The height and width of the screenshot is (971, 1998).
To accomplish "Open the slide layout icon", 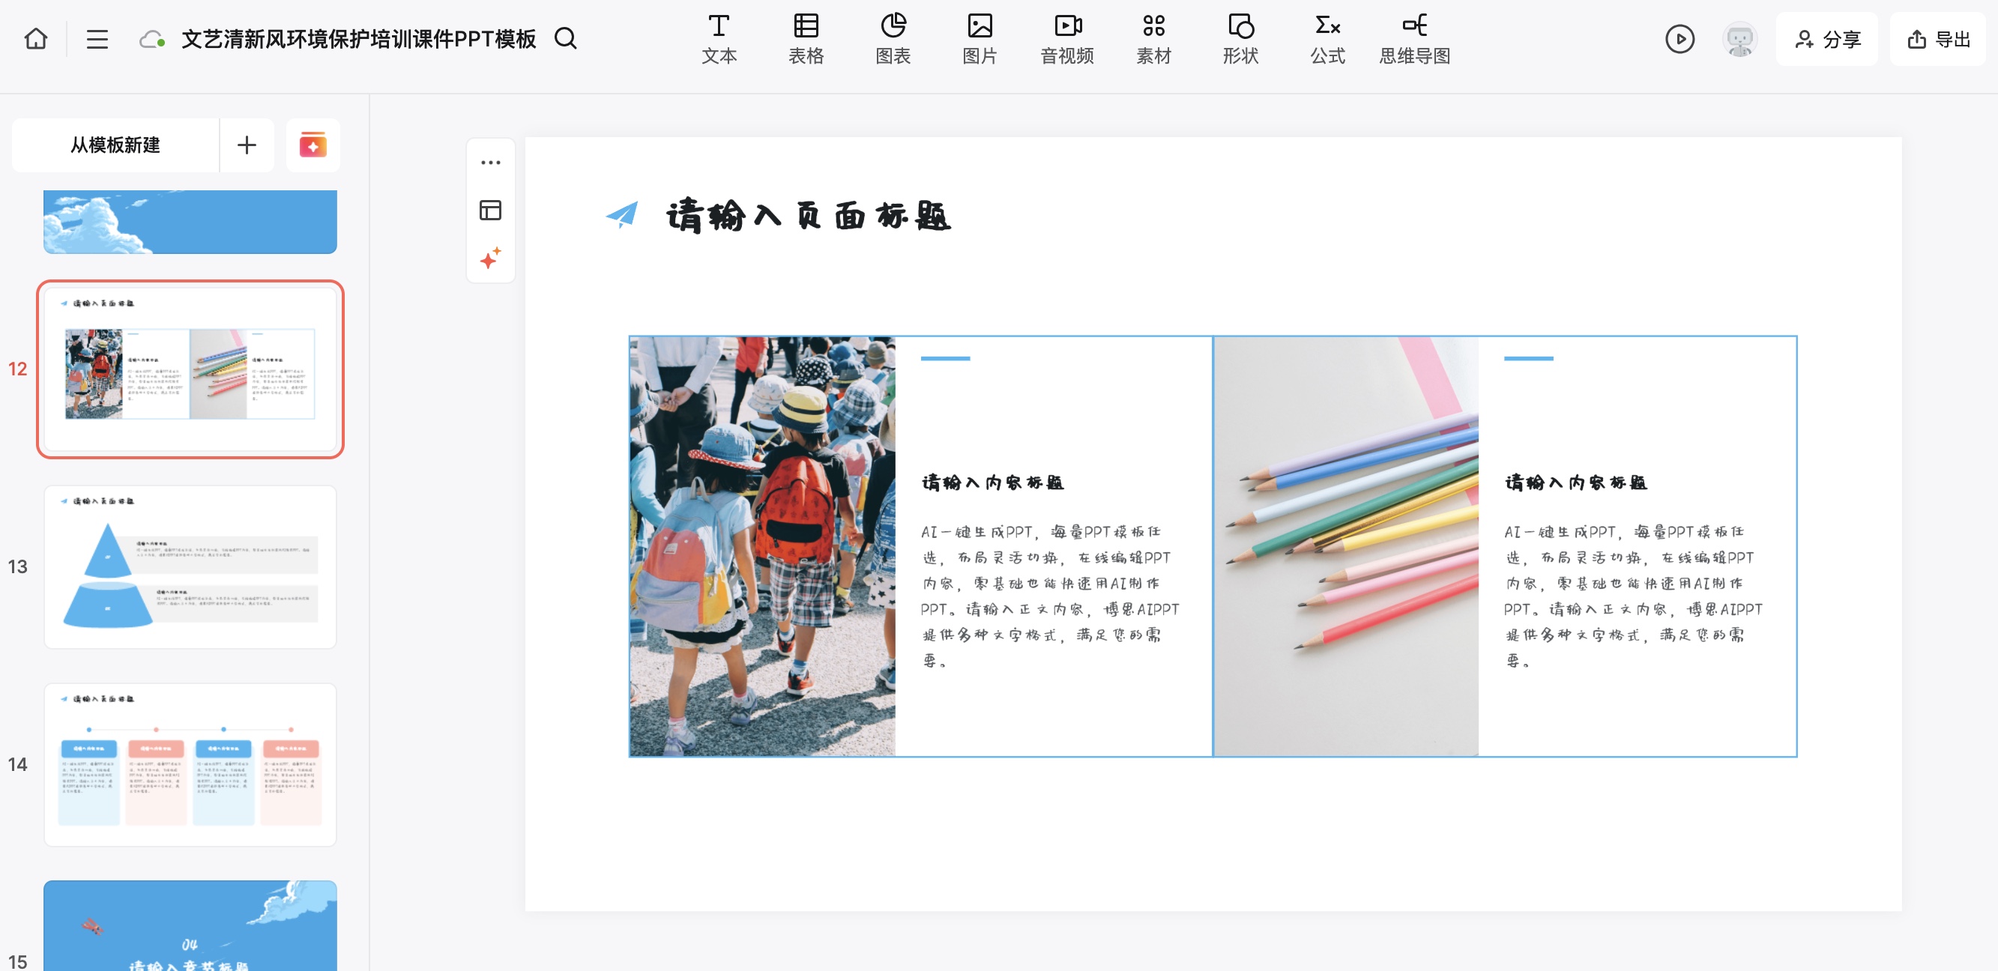I will tap(490, 211).
